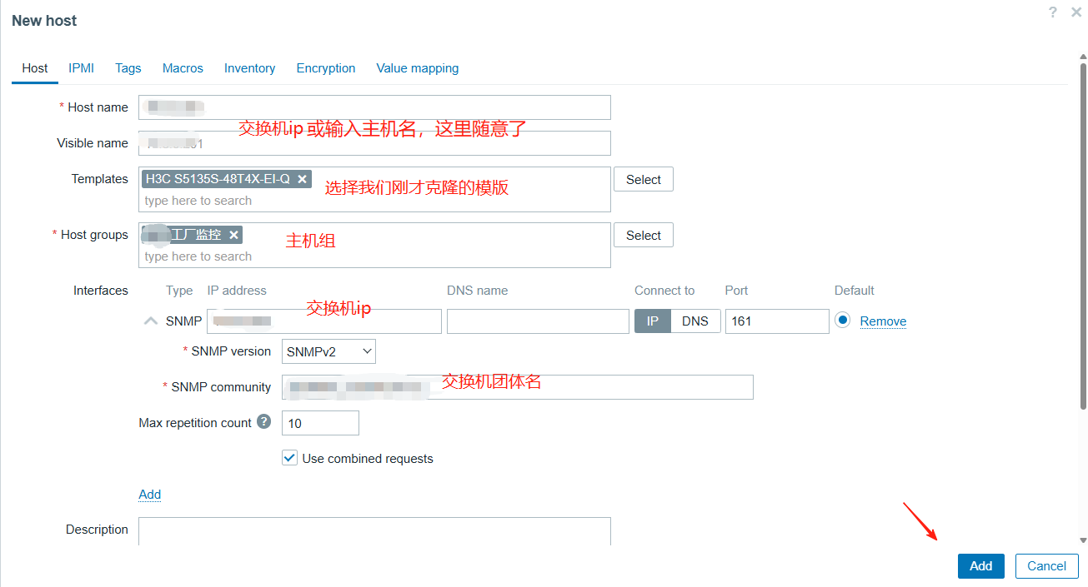Open the help question mark icon
Image resolution: width=1088 pixels, height=587 pixels.
pyautogui.click(x=1053, y=12)
